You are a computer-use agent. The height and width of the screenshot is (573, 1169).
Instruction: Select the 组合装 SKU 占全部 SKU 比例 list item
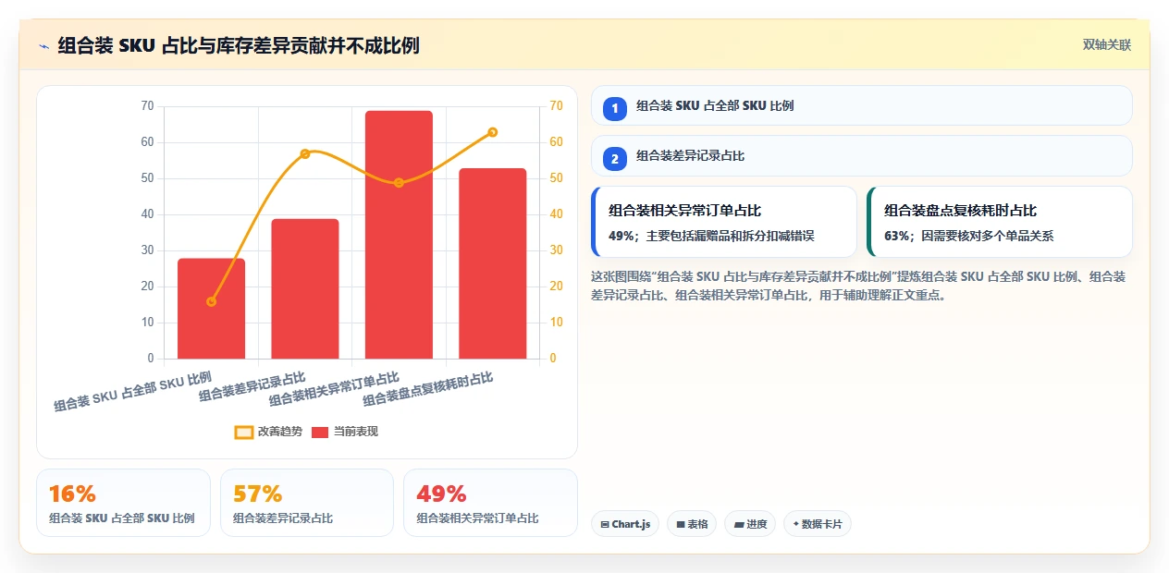tap(862, 105)
